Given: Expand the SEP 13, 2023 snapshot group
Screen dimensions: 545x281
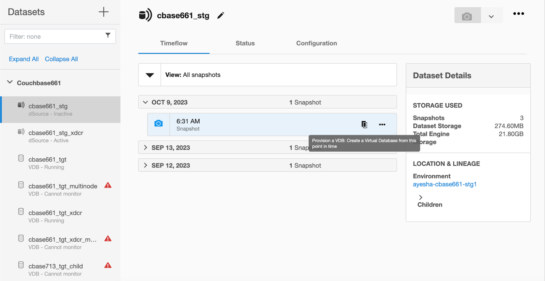Looking at the screenshot, I should (x=146, y=147).
